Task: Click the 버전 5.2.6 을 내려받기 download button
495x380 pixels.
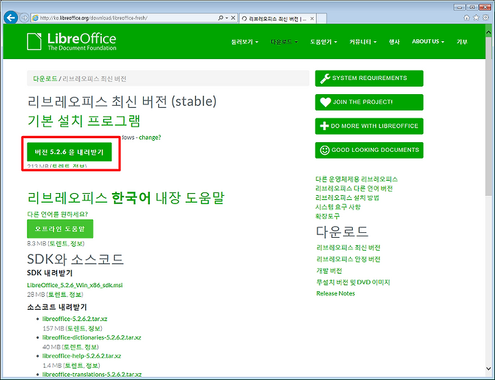Action: [x=69, y=152]
